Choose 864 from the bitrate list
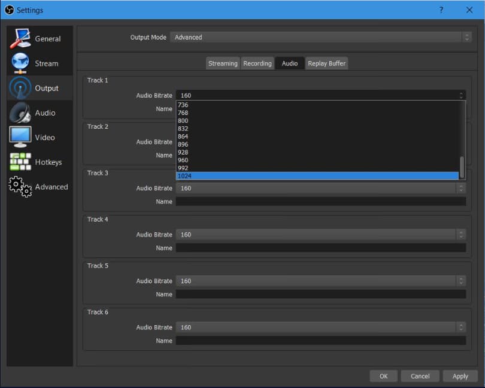485x388 pixels. [x=317, y=137]
